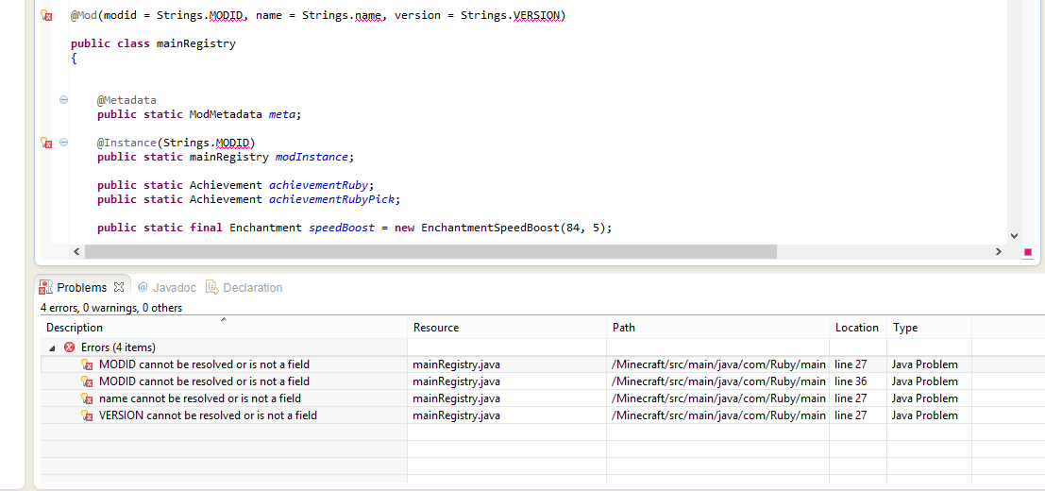Click 'achievementRuby;' field declaration
The height and width of the screenshot is (491, 1045).
321,185
